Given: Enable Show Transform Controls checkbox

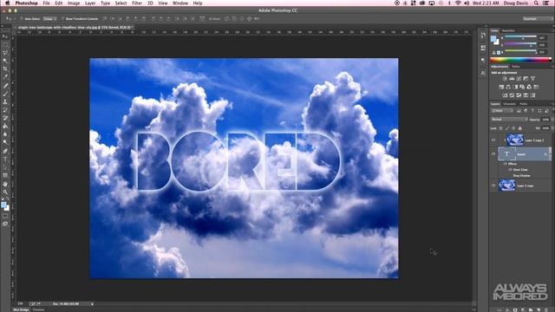Looking at the screenshot, I should tap(62, 18).
